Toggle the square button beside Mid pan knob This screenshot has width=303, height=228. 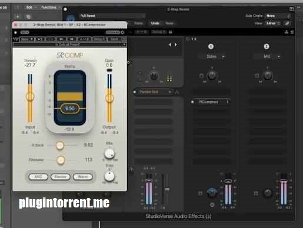257,76
